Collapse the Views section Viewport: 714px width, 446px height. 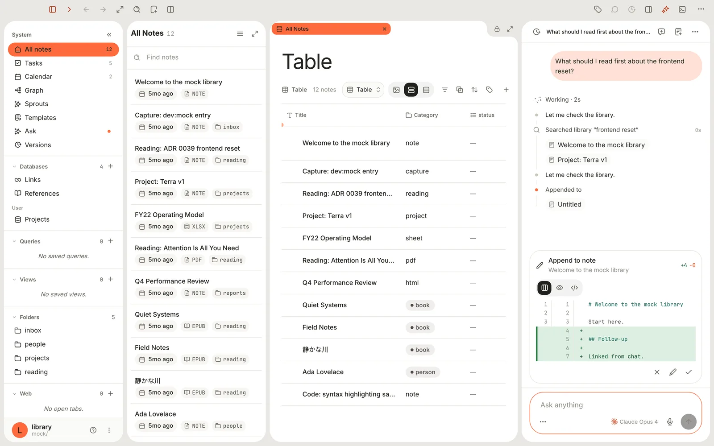pyautogui.click(x=14, y=280)
